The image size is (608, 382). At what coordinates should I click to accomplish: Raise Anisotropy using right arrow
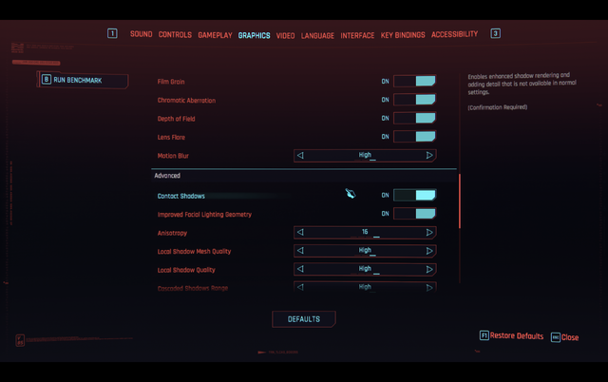click(x=429, y=232)
